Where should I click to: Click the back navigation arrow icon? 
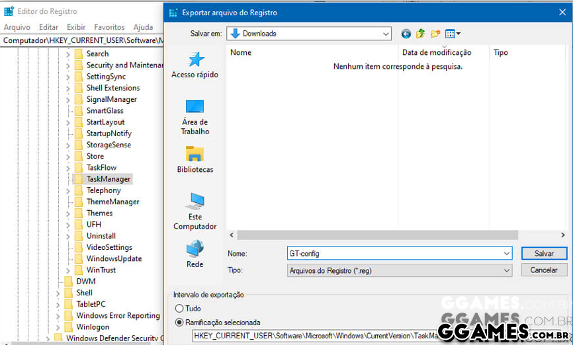(406, 34)
